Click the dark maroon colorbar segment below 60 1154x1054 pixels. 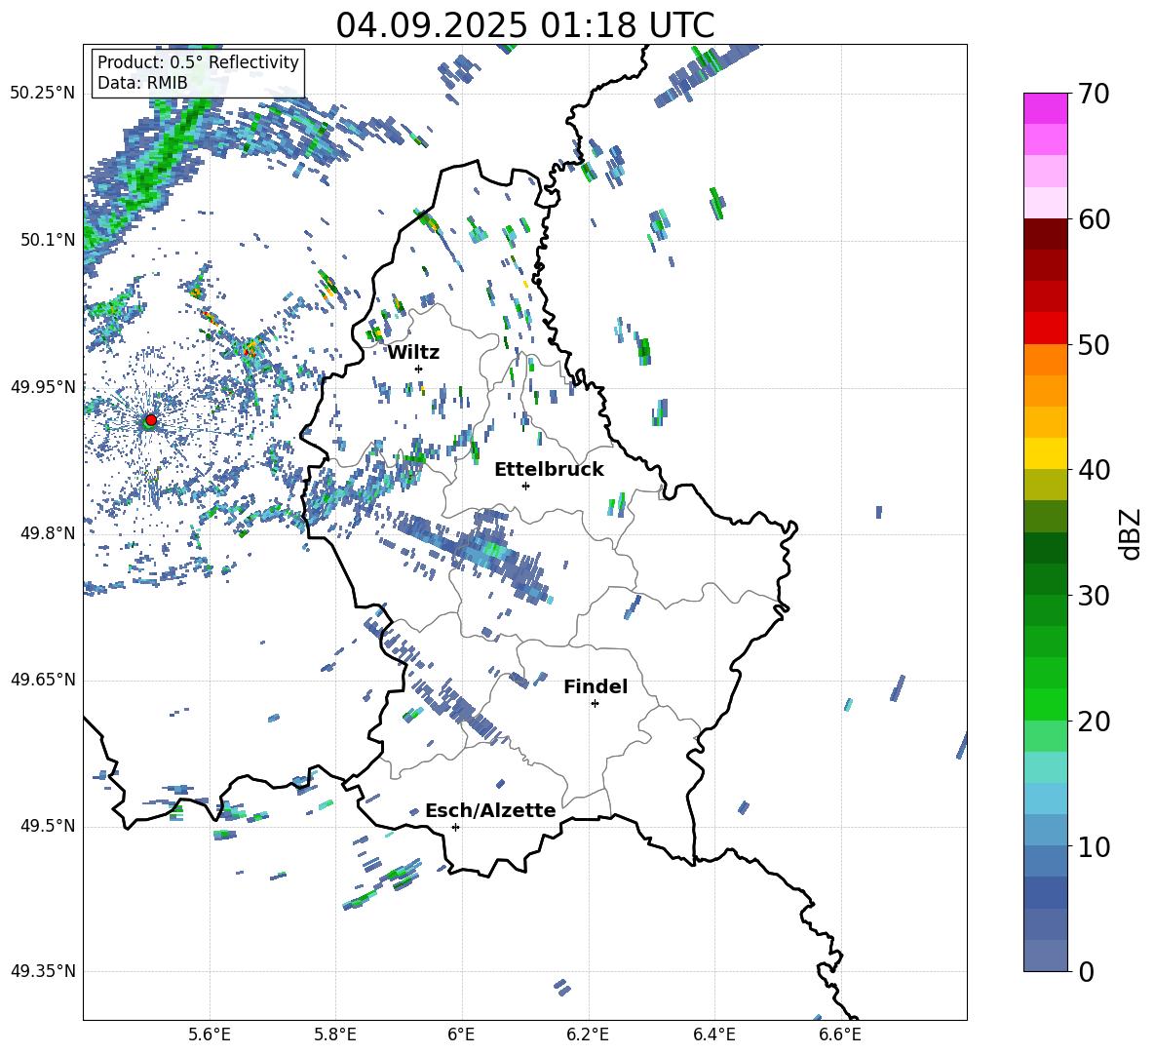(1045, 234)
